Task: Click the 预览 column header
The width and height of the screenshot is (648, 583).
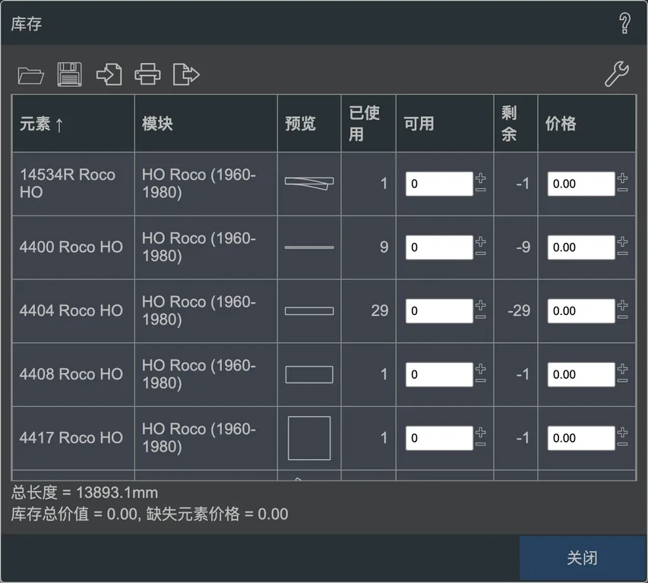Action: pyautogui.click(x=309, y=124)
